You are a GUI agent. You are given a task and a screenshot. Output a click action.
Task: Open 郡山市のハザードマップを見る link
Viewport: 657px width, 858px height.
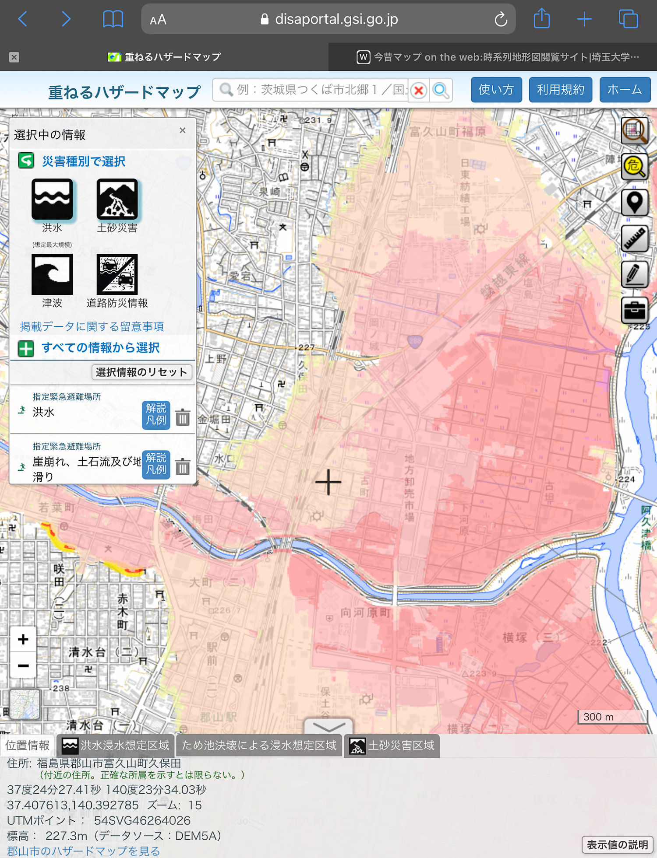pyautogui.click(x=83, y=851)
